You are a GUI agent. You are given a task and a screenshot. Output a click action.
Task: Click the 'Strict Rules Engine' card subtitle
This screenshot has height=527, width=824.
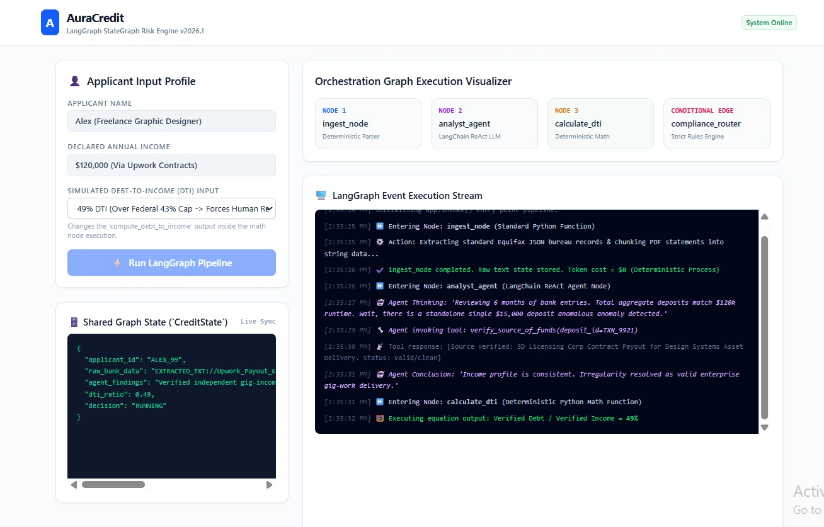click(x=697, y=136)
